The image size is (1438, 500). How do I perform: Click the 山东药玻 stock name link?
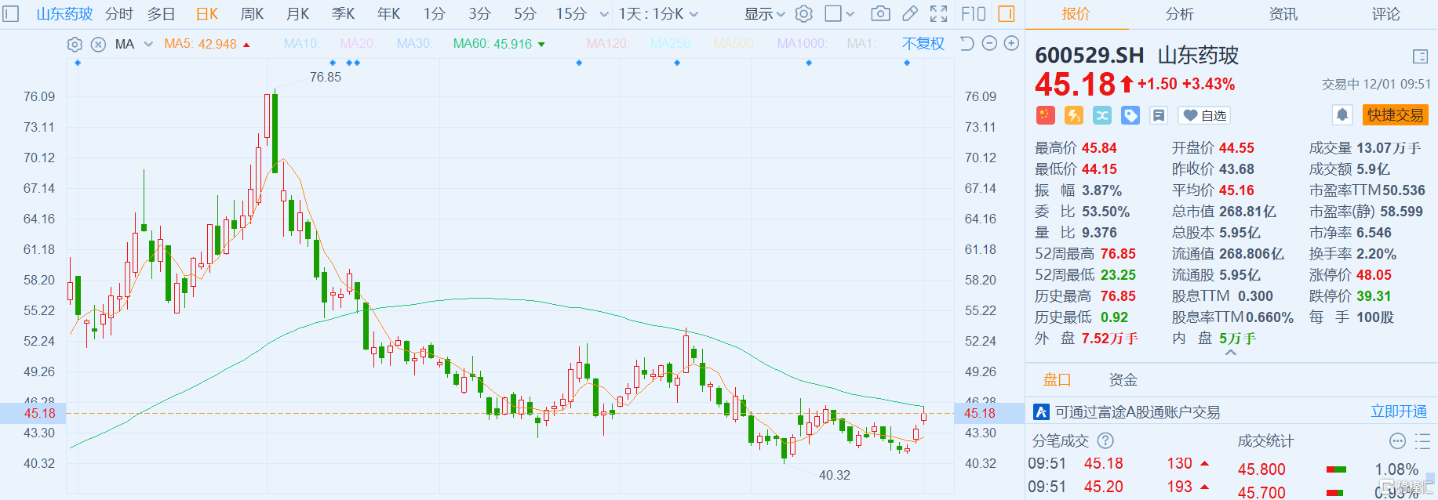coord(64,14)
